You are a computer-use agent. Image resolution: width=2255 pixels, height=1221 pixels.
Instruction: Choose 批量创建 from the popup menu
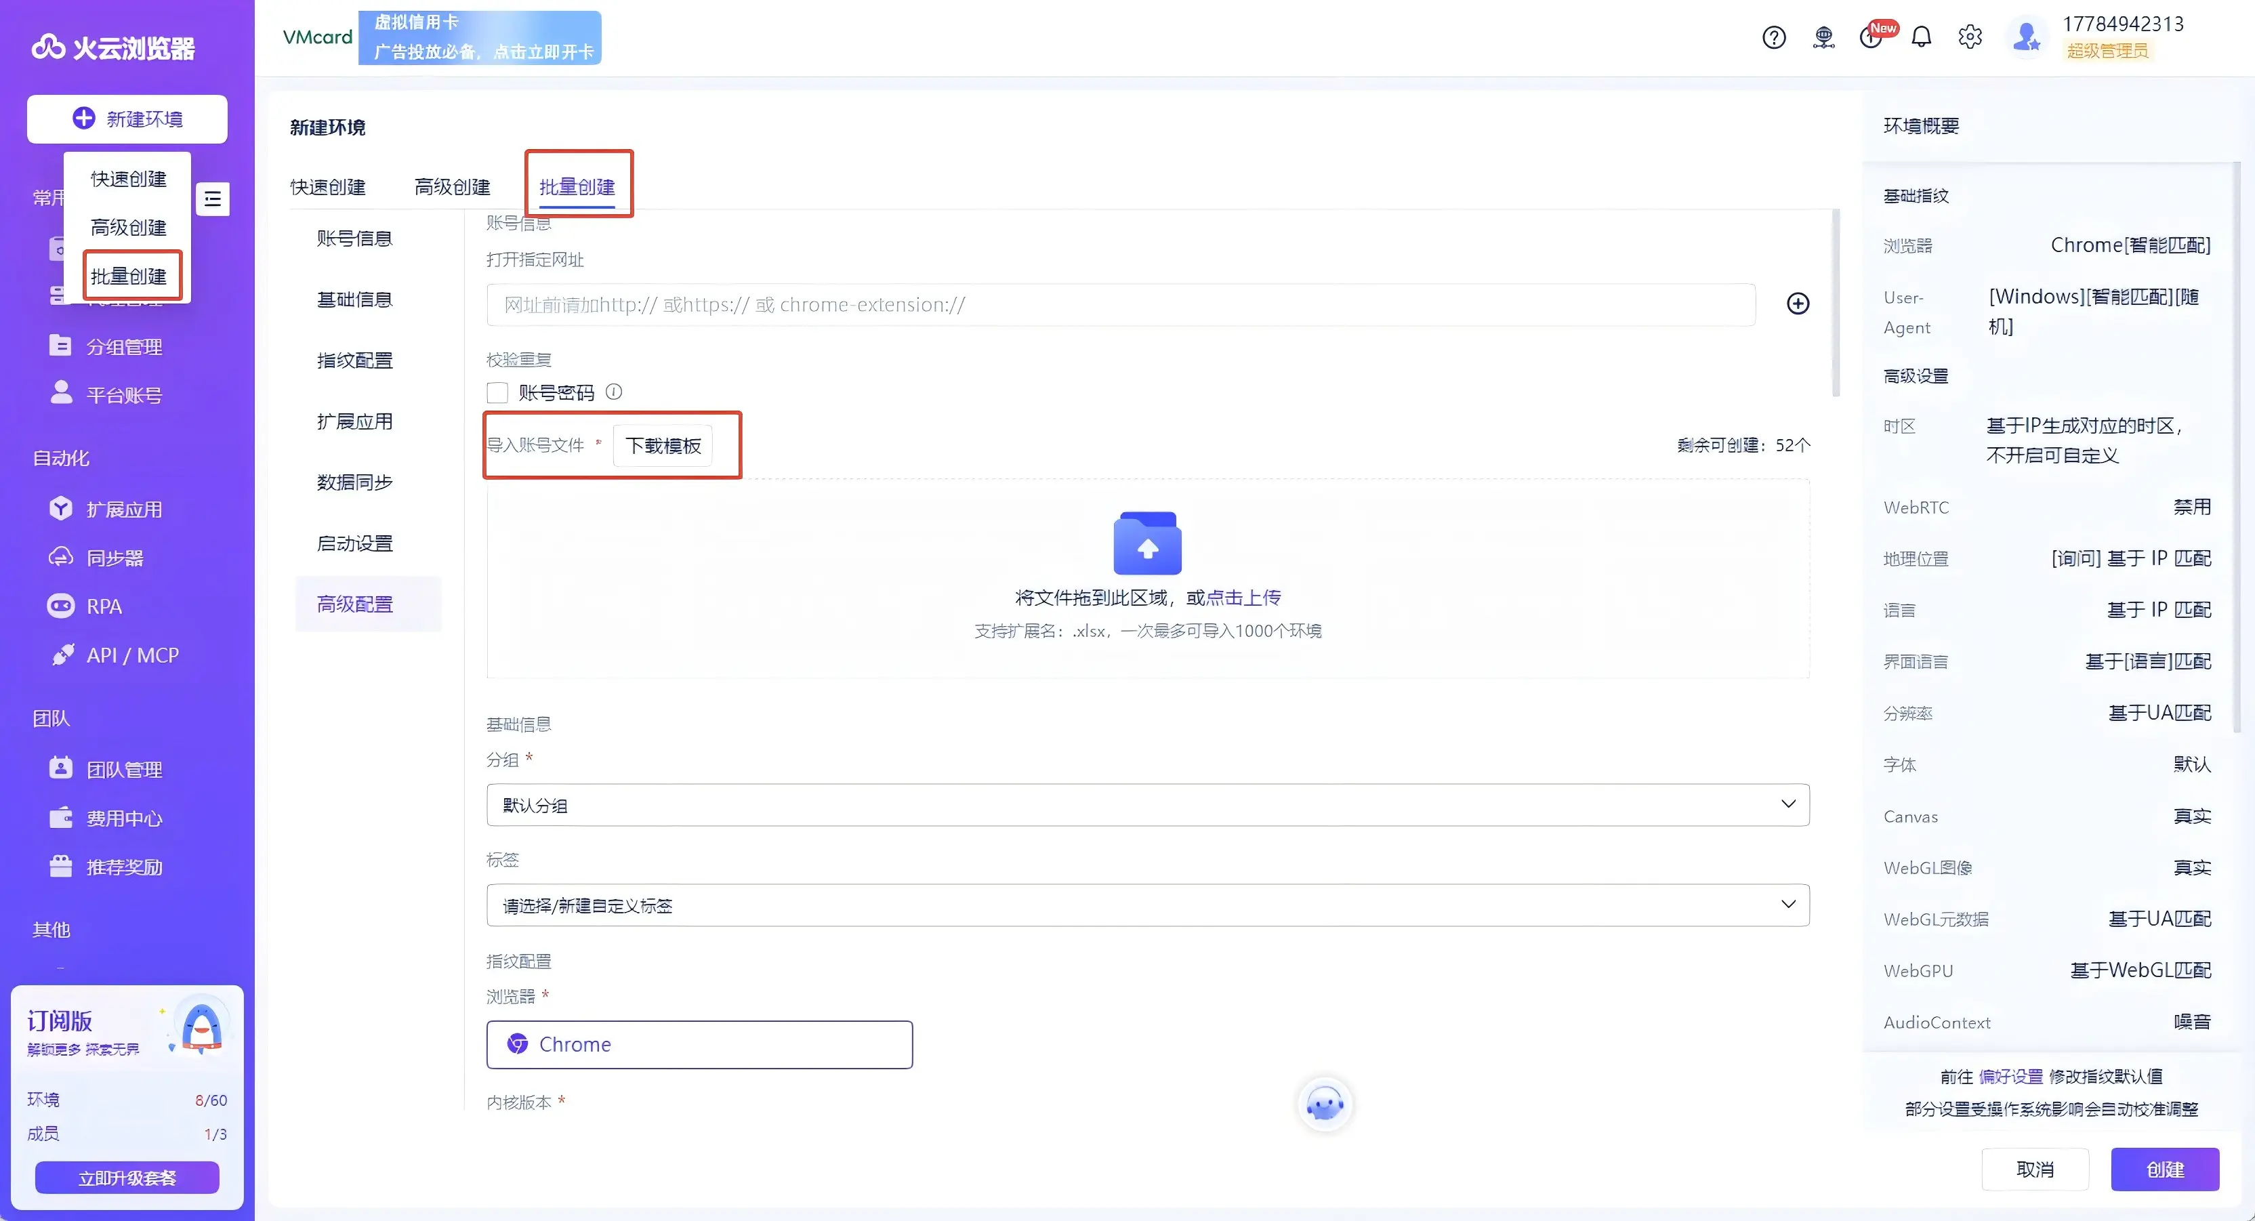click(x=129, y=276)
